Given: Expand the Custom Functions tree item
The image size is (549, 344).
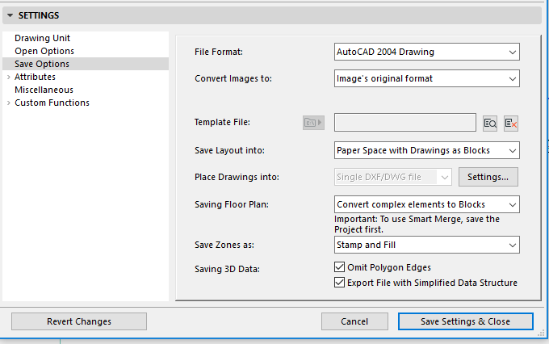Looking at the screenshot, I should pos(8,103).
